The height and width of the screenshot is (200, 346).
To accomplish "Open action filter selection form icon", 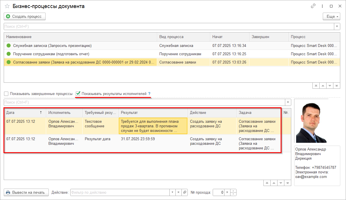I will 185,192.
